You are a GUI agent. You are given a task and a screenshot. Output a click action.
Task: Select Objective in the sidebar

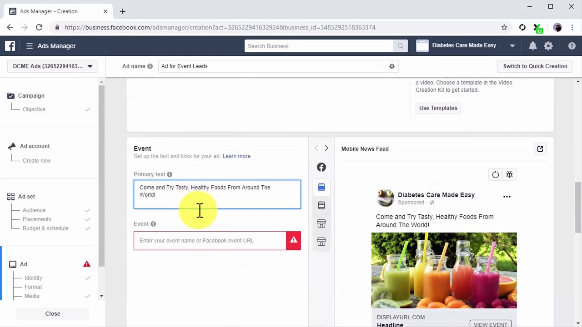pyautogui.click(x=34, y=109)
